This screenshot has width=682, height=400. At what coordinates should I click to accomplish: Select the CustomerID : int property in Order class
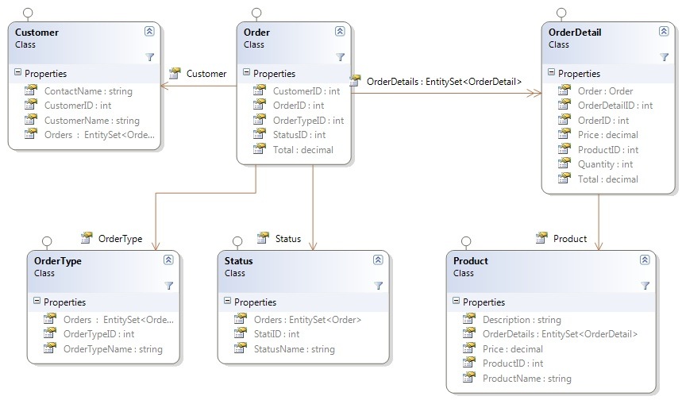[x=306, y=90]
